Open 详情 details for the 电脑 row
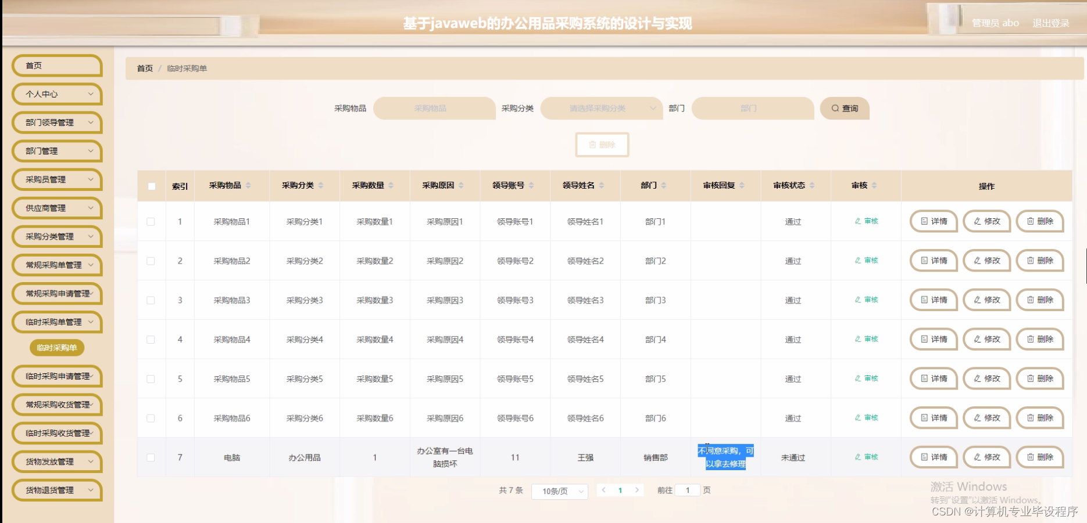The width and height of the screenshot is (1087, 523). point(932,457)
